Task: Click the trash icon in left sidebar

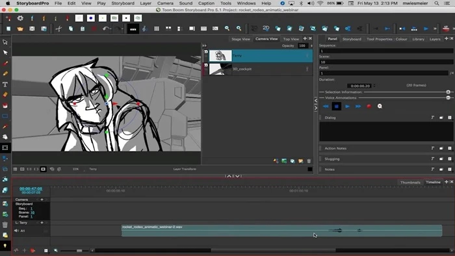Action: (5, 224)
